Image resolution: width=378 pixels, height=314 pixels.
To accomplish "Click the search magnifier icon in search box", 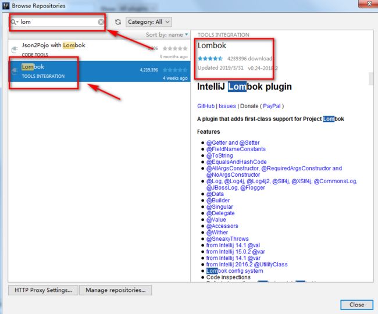I will 14,22.
